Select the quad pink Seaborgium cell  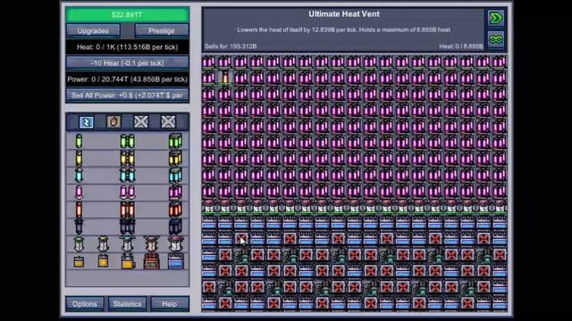tap(175, 193)
